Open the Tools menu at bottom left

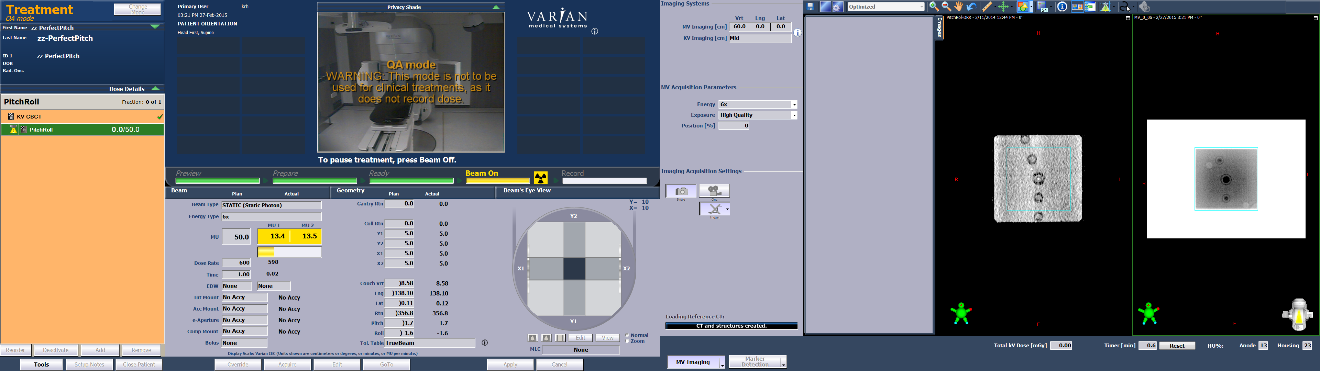coord(42,364)
